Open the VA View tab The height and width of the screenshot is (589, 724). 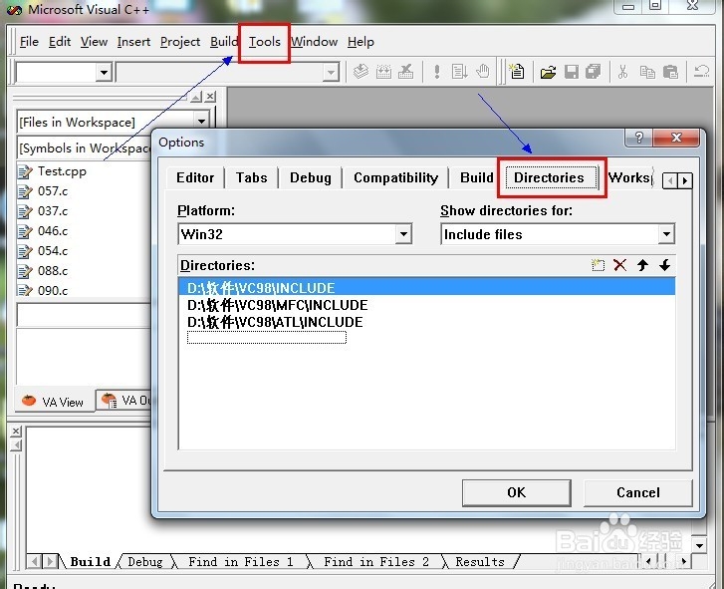(54, 402)
